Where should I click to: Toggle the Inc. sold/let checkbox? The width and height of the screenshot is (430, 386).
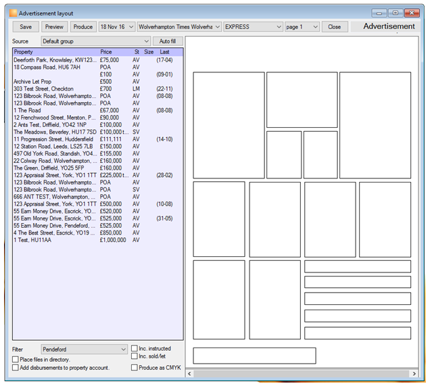click(134, 356)
